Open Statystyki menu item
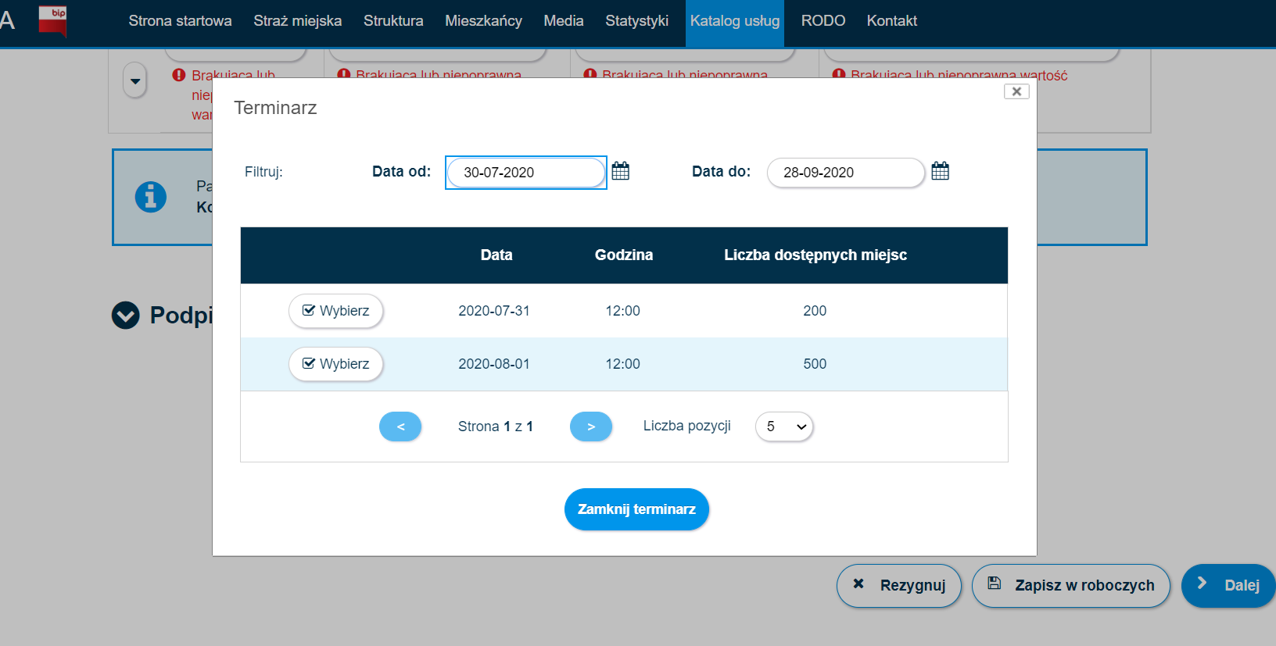 point(636,21)
